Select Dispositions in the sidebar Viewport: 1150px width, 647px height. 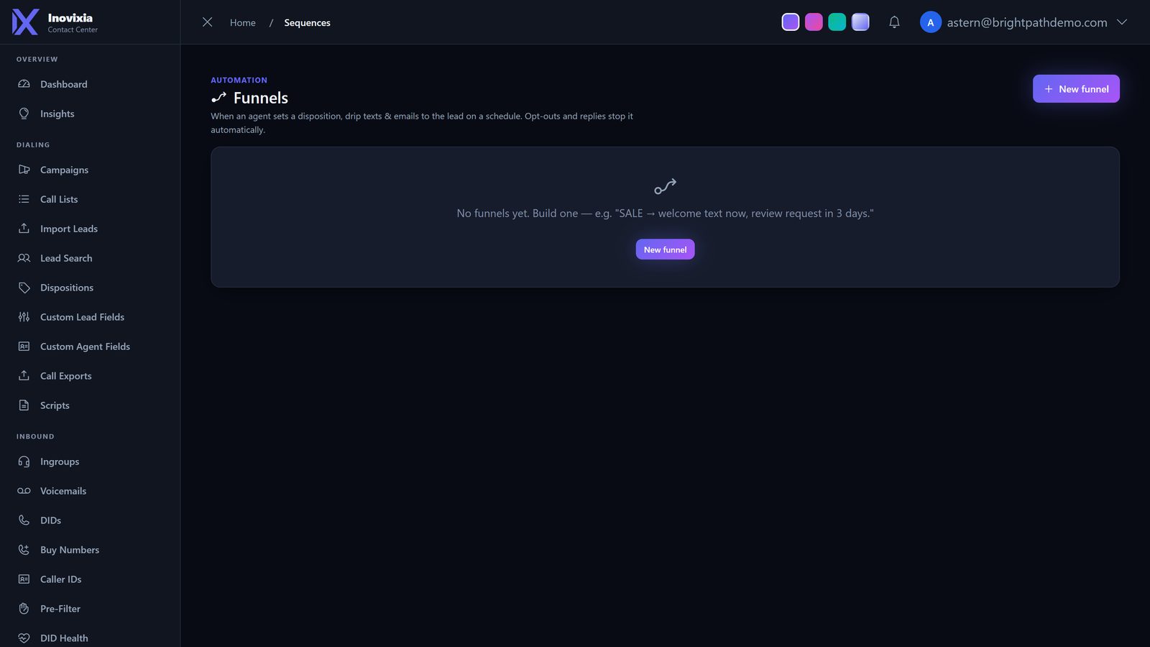(x=90, y=288)
